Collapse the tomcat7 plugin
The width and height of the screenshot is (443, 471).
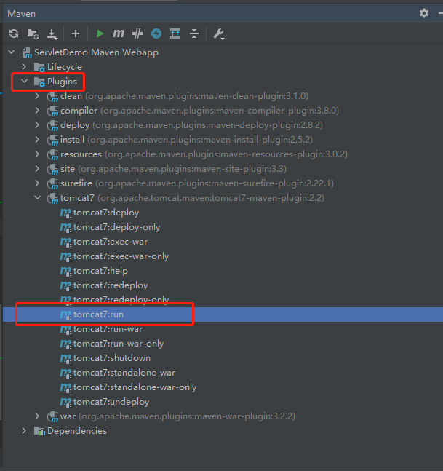[x=38, y=198]
